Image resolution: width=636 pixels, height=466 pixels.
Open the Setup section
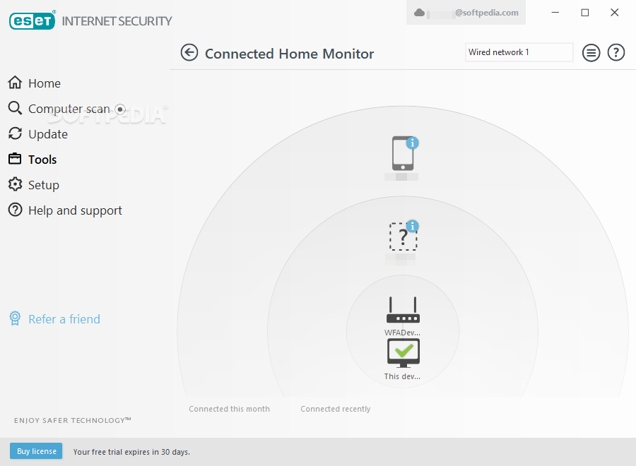coord(34,185)
